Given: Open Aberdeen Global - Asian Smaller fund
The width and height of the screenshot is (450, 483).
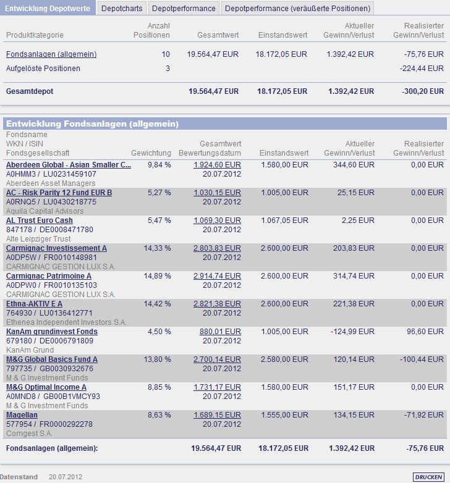Looking at the screenshot, I should tap(69, 165).
